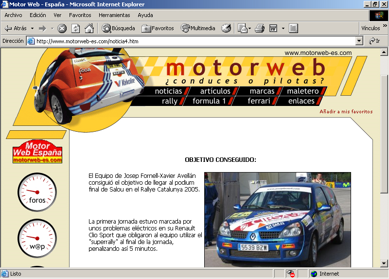Open the Forward history dropdown arrow
Screen dimensions: 389x279
coord(52,29)
